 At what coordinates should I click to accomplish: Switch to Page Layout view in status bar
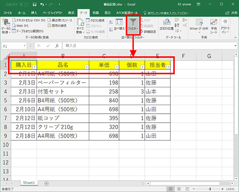click(179, 189)
